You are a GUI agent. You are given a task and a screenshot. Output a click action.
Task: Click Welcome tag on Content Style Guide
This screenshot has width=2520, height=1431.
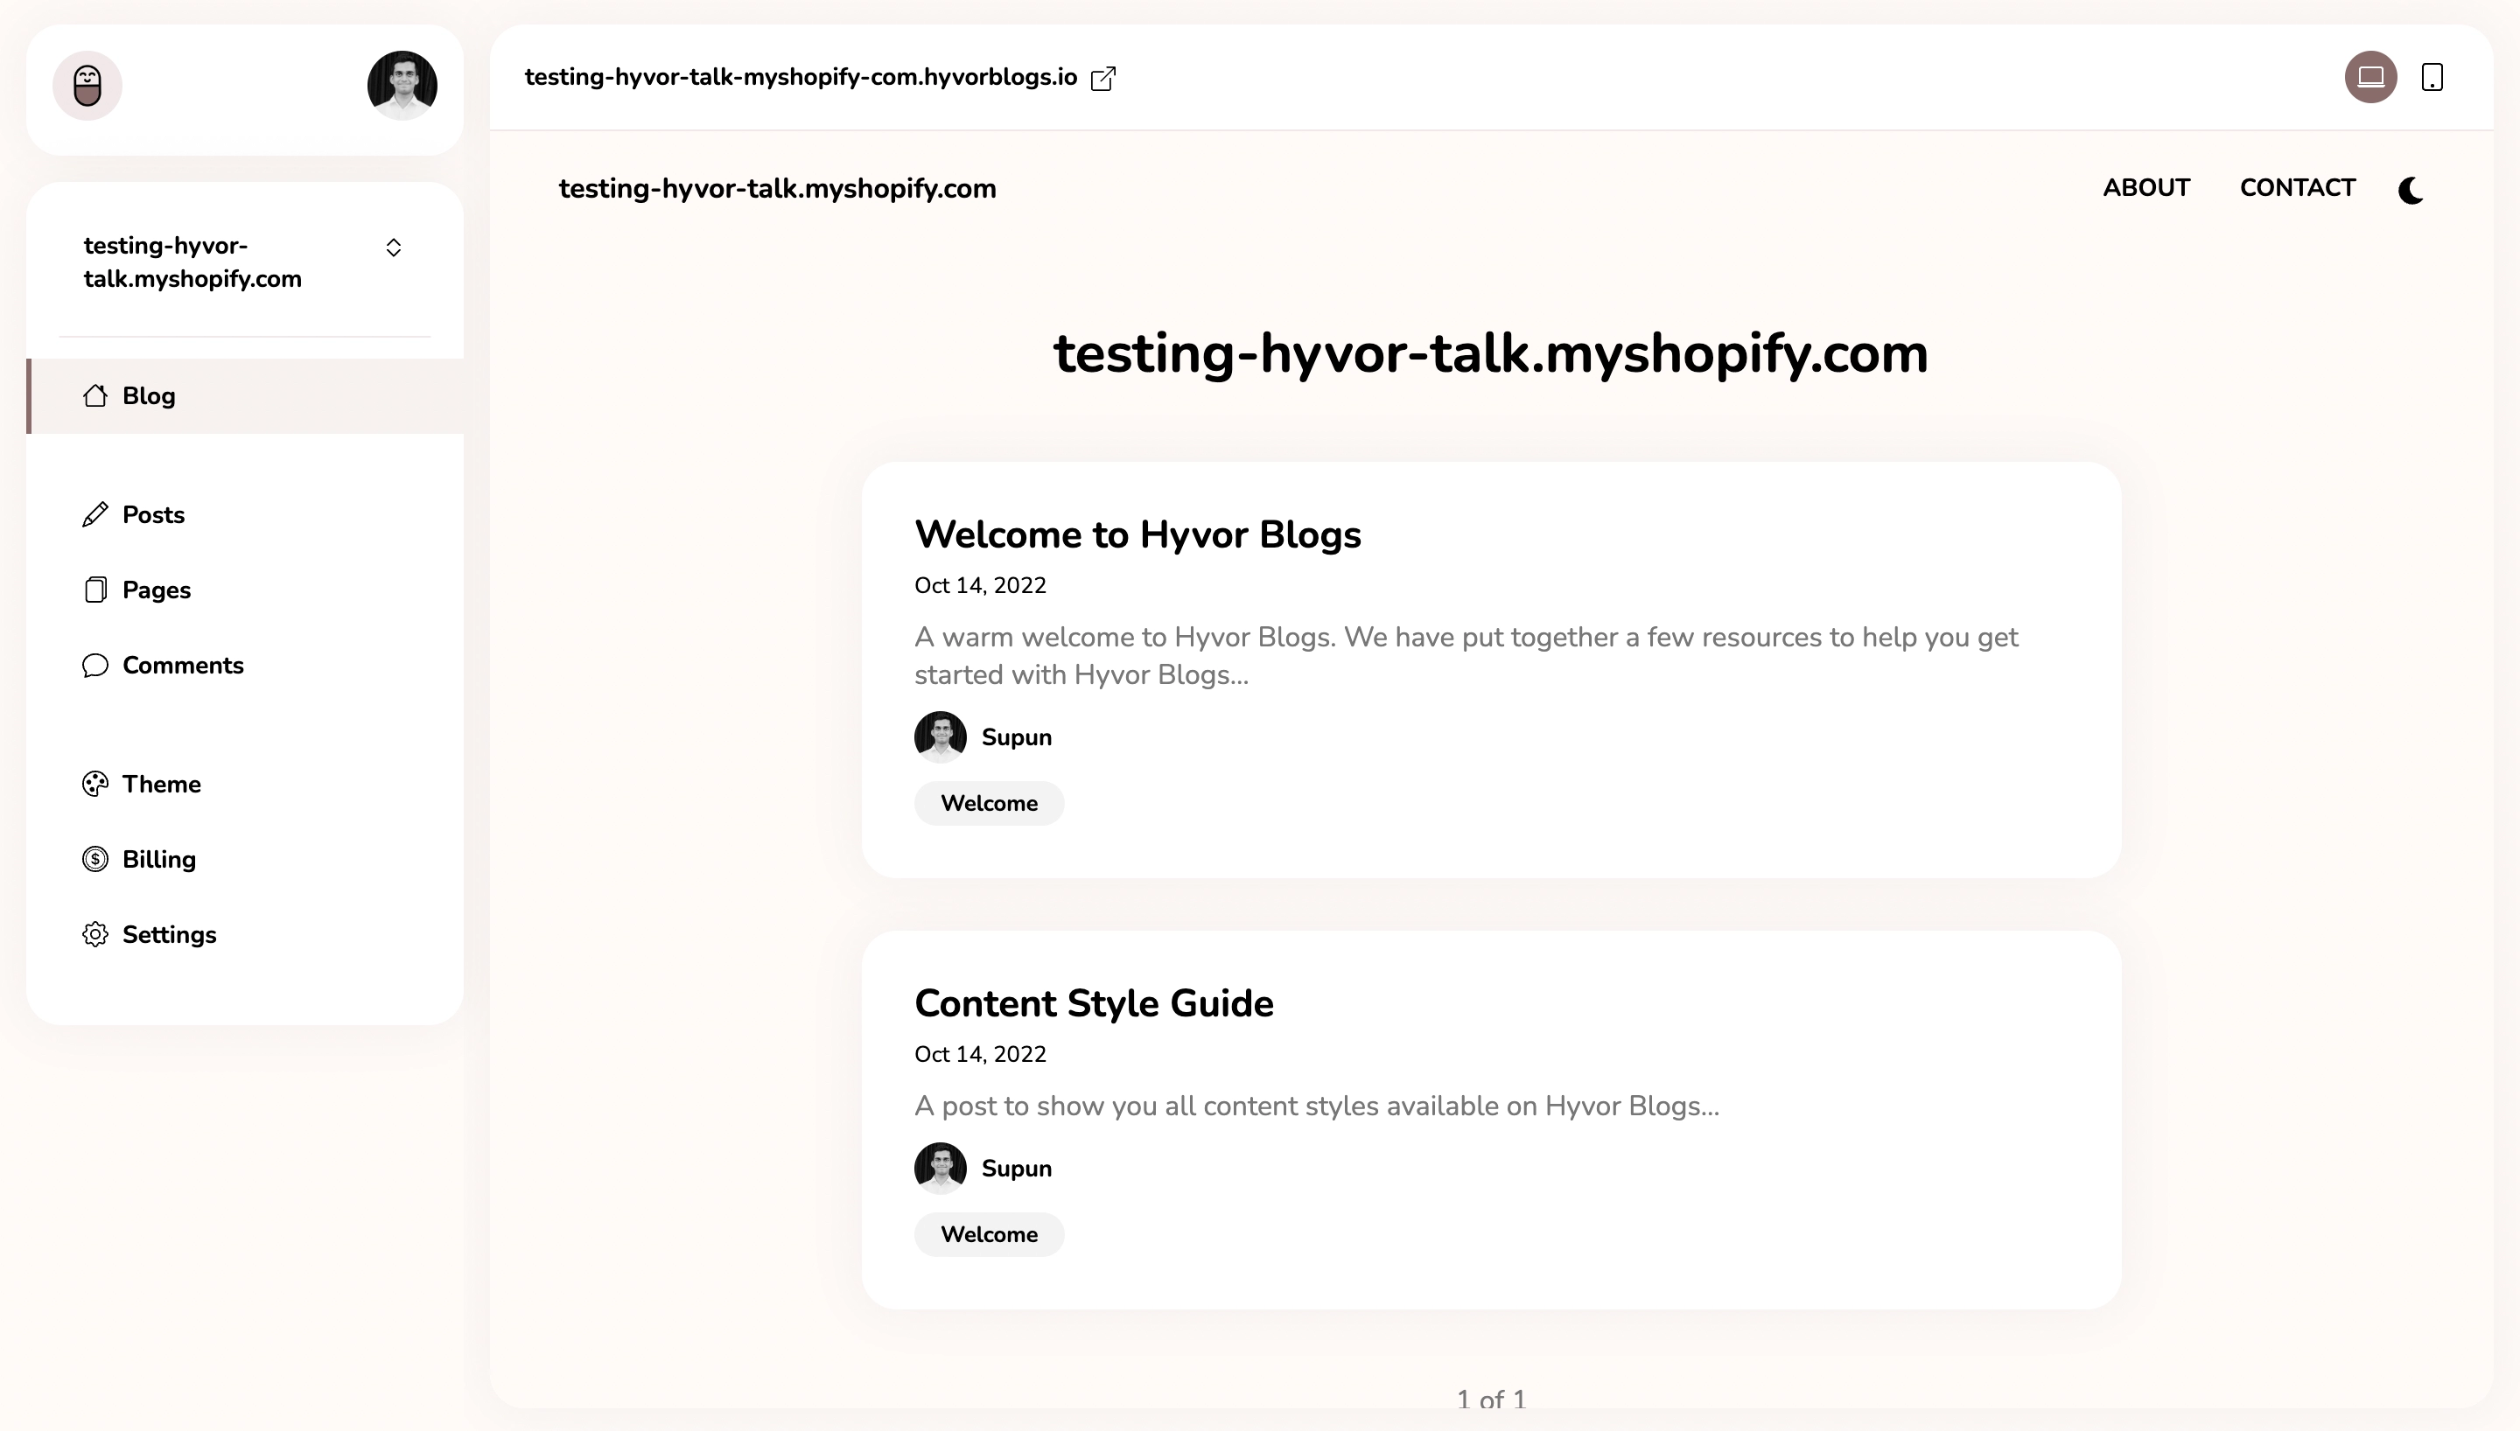[x=989, y=1235]
